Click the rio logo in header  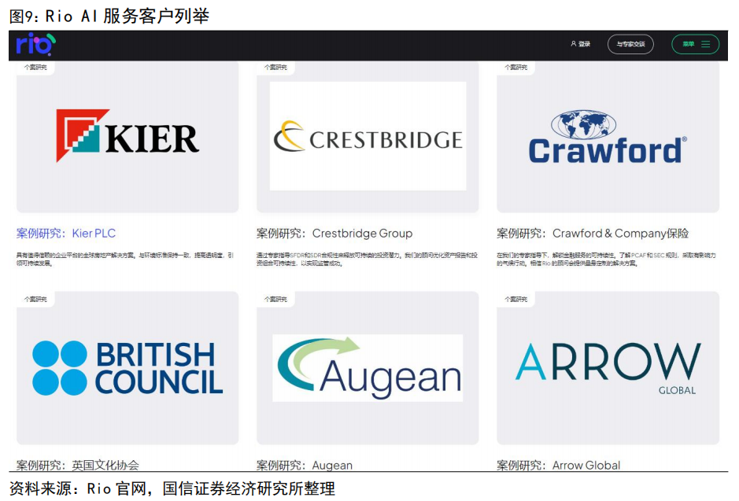pyautogui.click(x=36, y=44)
